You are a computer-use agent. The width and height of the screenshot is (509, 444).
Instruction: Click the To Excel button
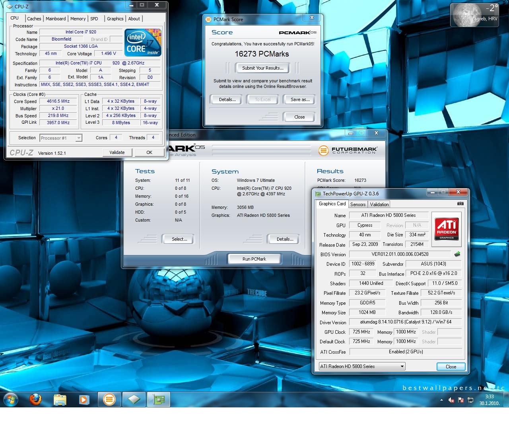[262, 99]
